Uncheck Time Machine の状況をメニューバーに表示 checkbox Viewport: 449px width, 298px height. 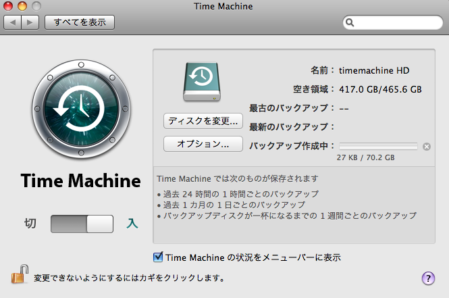pyautogui.click(x=159, y=257)
